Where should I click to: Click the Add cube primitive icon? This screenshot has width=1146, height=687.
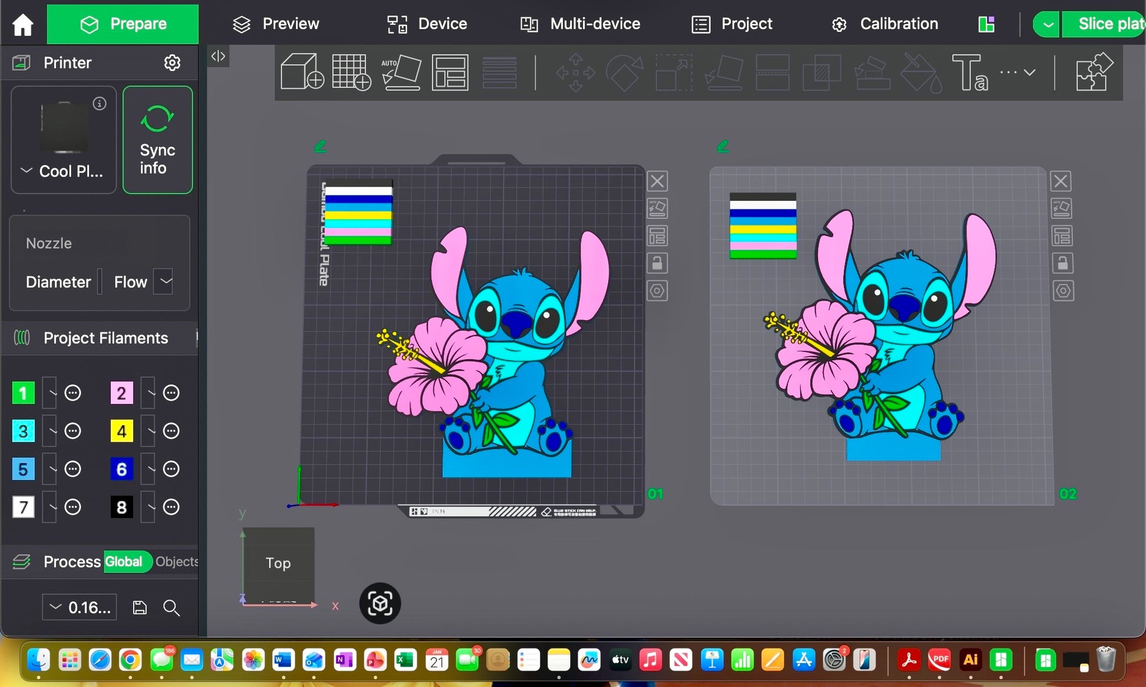pyautogui.click(x=302, y=72)
